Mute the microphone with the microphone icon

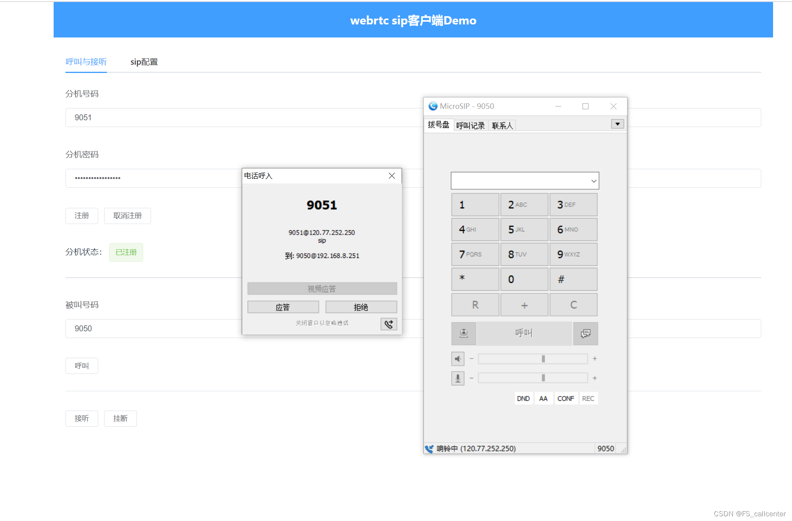[458, 378]
